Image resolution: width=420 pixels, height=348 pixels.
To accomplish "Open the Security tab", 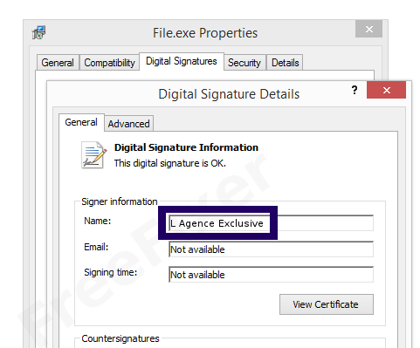I will [244, 63].
